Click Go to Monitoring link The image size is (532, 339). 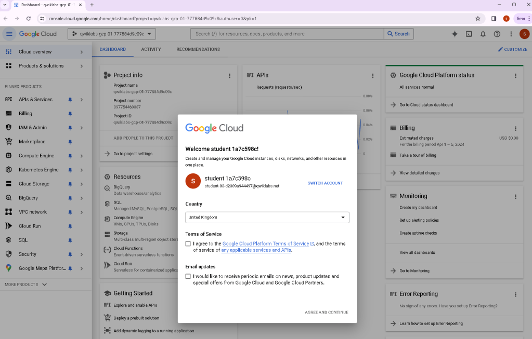coord(414,271)
